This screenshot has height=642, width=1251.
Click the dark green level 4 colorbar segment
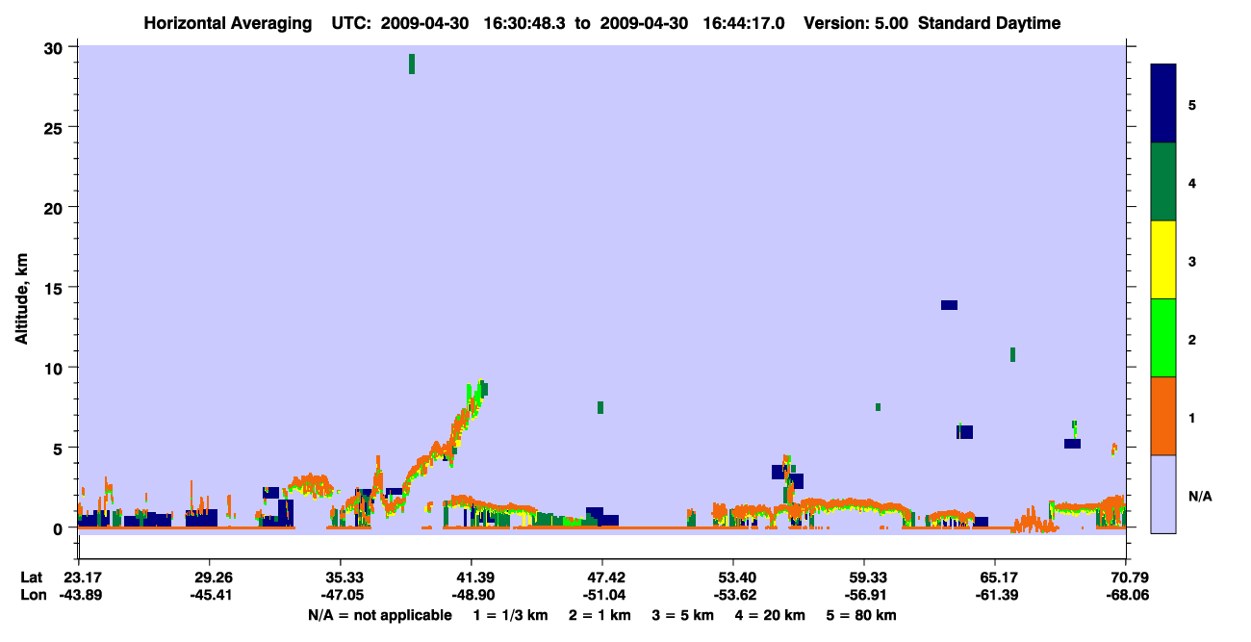click(x=1163, y=182)
